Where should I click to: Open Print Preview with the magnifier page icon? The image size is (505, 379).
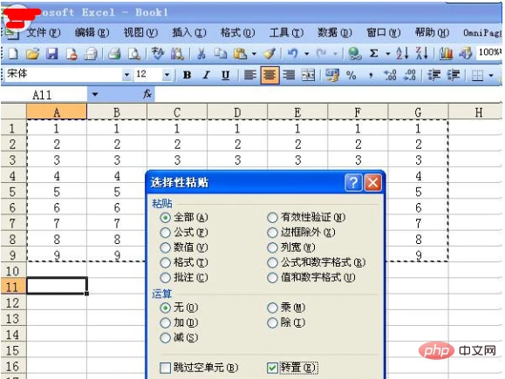134,53
